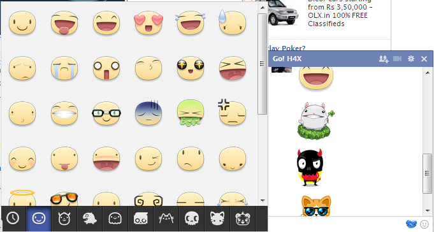Start video call in chat header
This screenshot has height=232, width=434.
tap(397, 59)
